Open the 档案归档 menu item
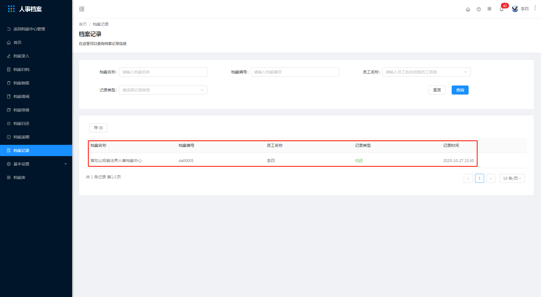This screenshot has width=541, height=297. 36,69
